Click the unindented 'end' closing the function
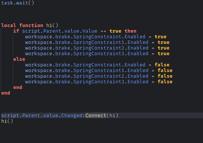The image size is (203, 143). coord(6,93)
